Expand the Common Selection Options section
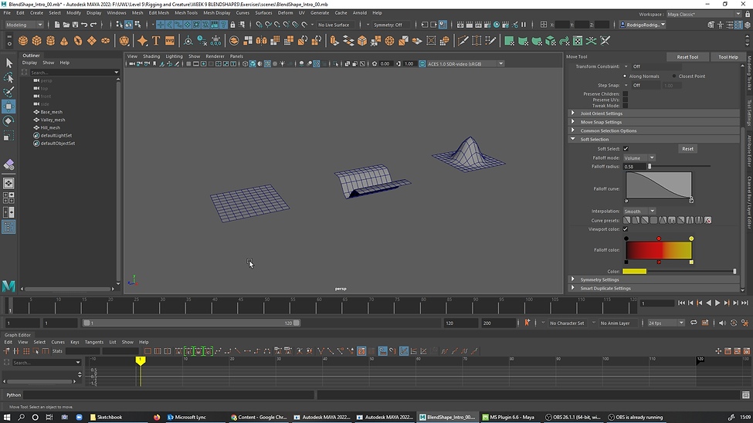The image size is (753, 423). (654, 131)
